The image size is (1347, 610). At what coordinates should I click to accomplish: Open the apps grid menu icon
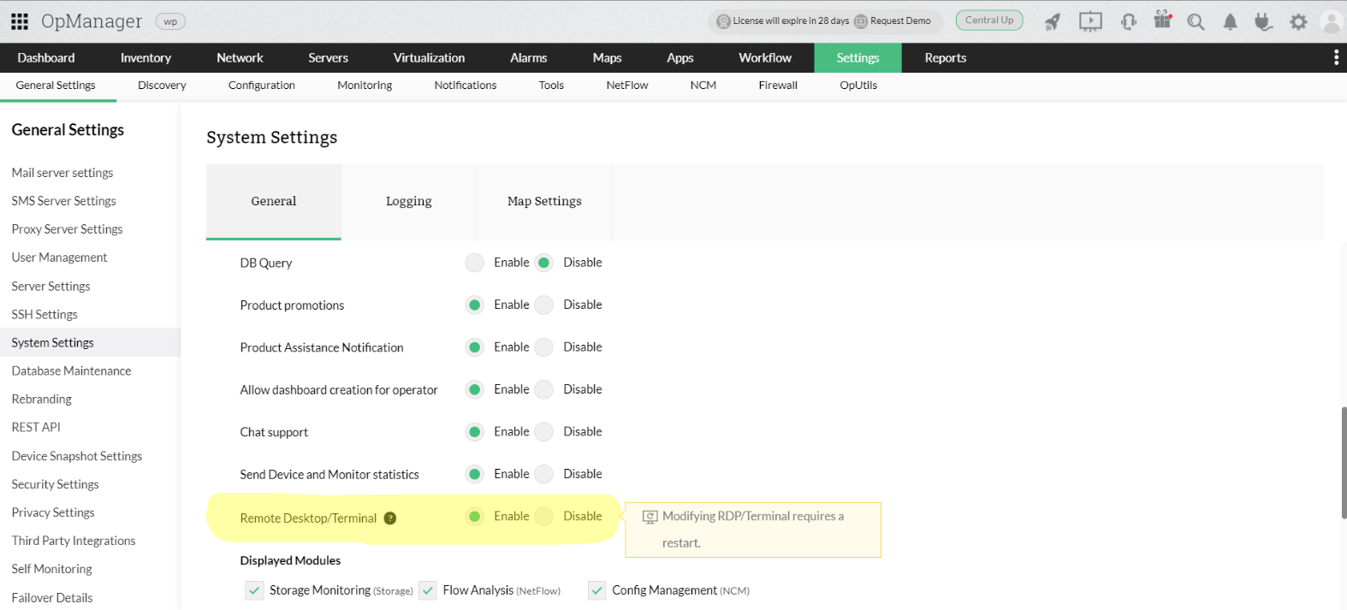click(x=20, y=21)
